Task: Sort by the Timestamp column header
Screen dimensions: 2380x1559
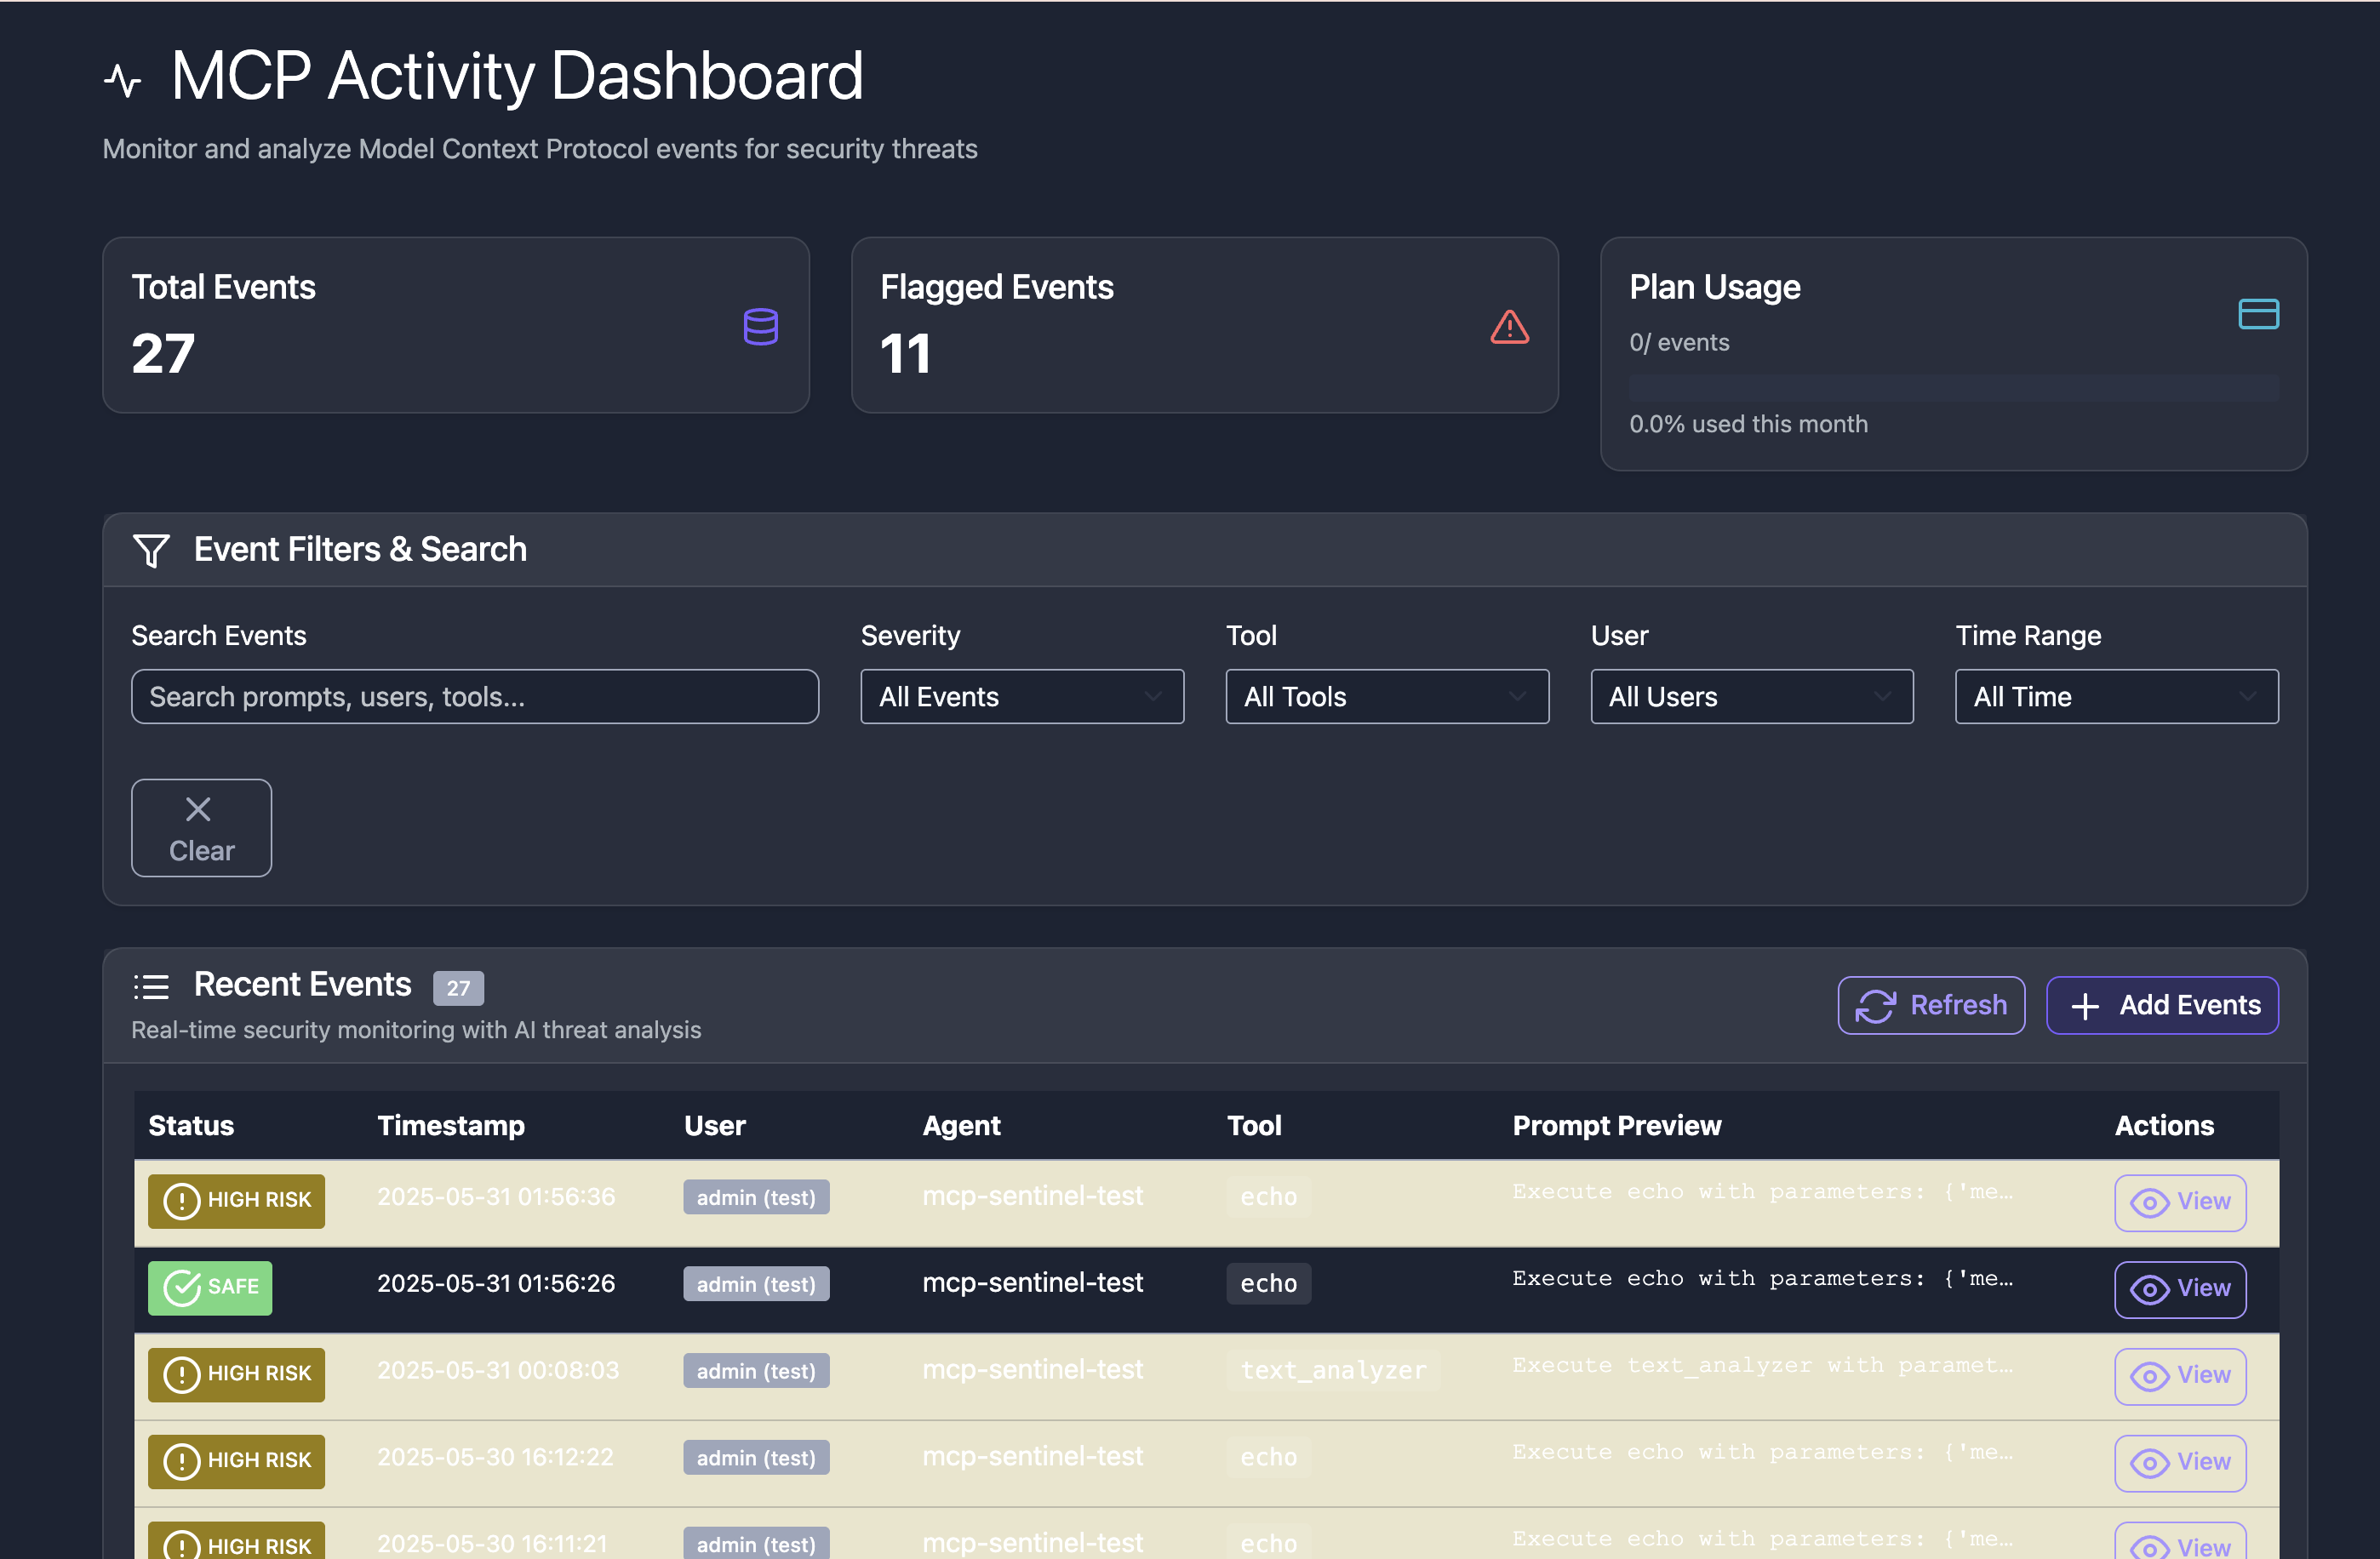Action: coord(451,1126)
